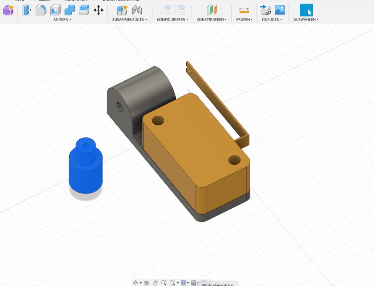374x286 pixels.
Task: Select the Offset Plane construct tool
Action: coord(212,10)
